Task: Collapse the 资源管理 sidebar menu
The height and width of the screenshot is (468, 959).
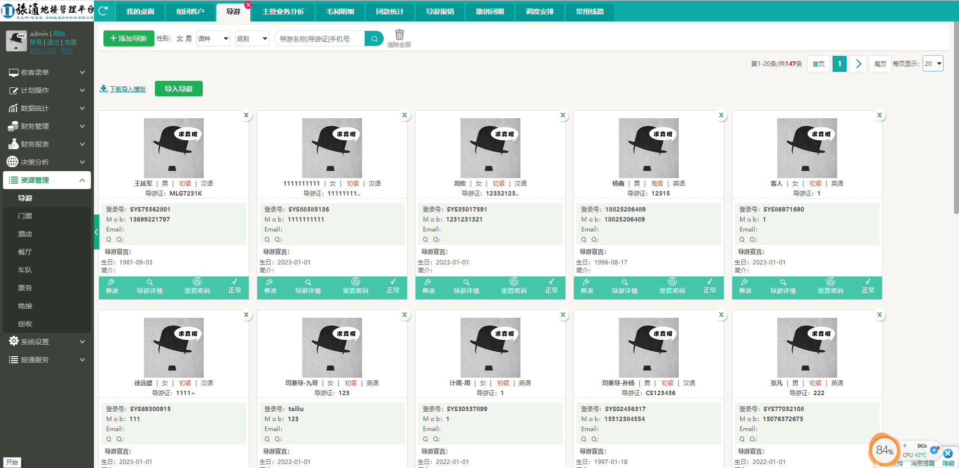Action: (47, 180)
